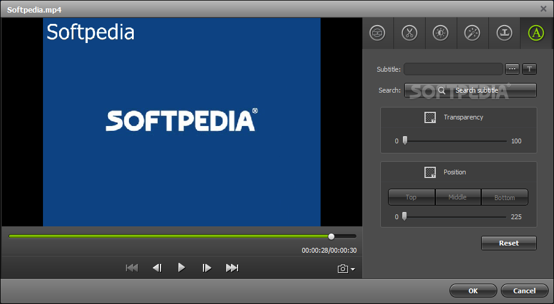Click the video progress bar handle
The width and height of the screenshot is (554, 304).
click(x=331, y=236)
